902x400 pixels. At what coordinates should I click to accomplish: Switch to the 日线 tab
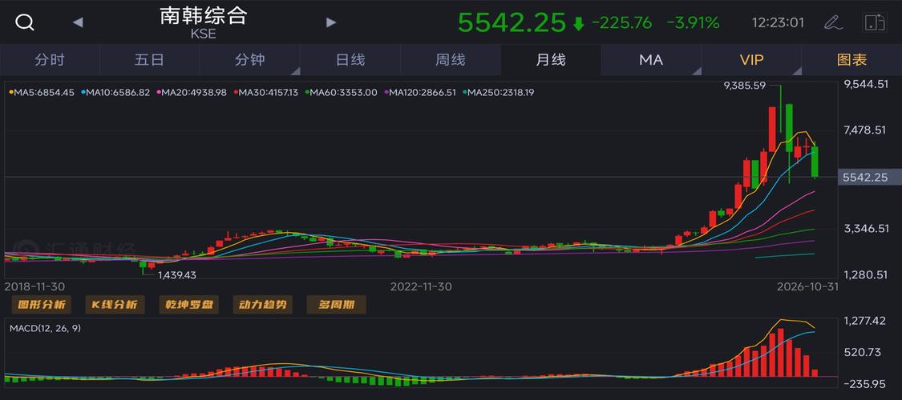pos(350,60)
